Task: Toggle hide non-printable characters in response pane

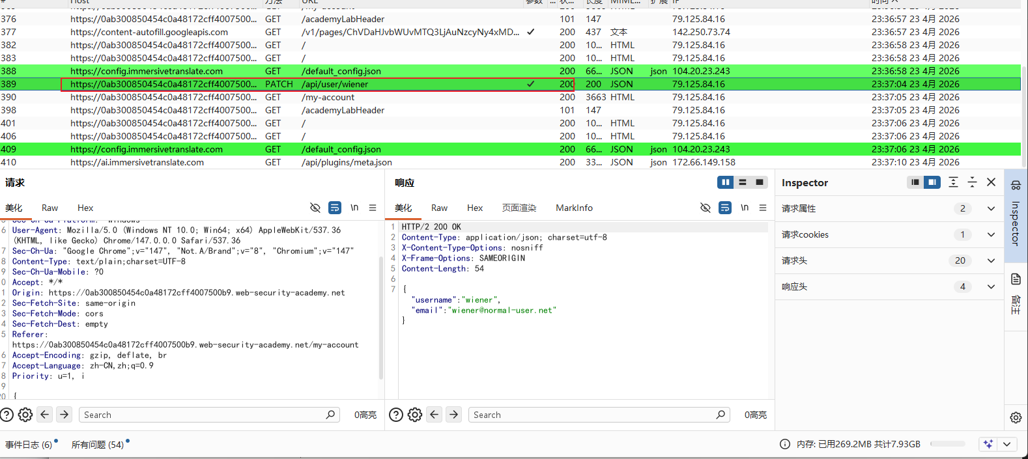Action: point(706,208)
